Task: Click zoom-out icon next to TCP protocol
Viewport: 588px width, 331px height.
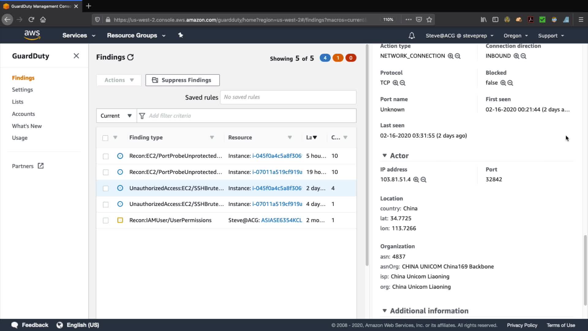Action: [x=402, y=83]
